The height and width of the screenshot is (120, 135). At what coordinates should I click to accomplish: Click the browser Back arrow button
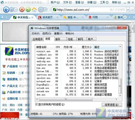[6, 9]
